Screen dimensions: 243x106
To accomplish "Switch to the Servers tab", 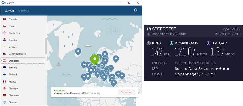I will click(x=10, y=11).
